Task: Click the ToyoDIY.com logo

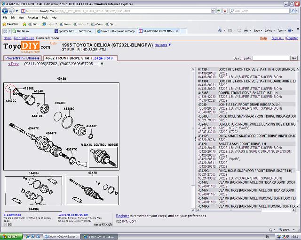Action: pyautogui.click(x=26, y=46)
